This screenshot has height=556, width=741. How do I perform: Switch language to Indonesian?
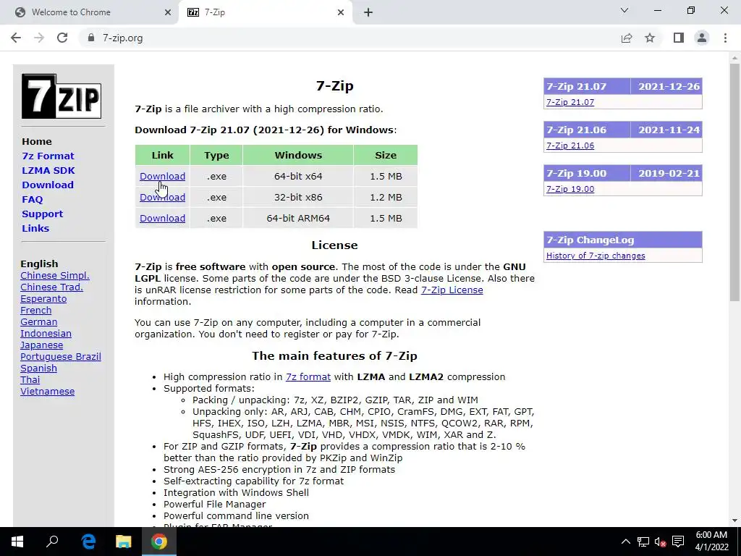[46, 333]
